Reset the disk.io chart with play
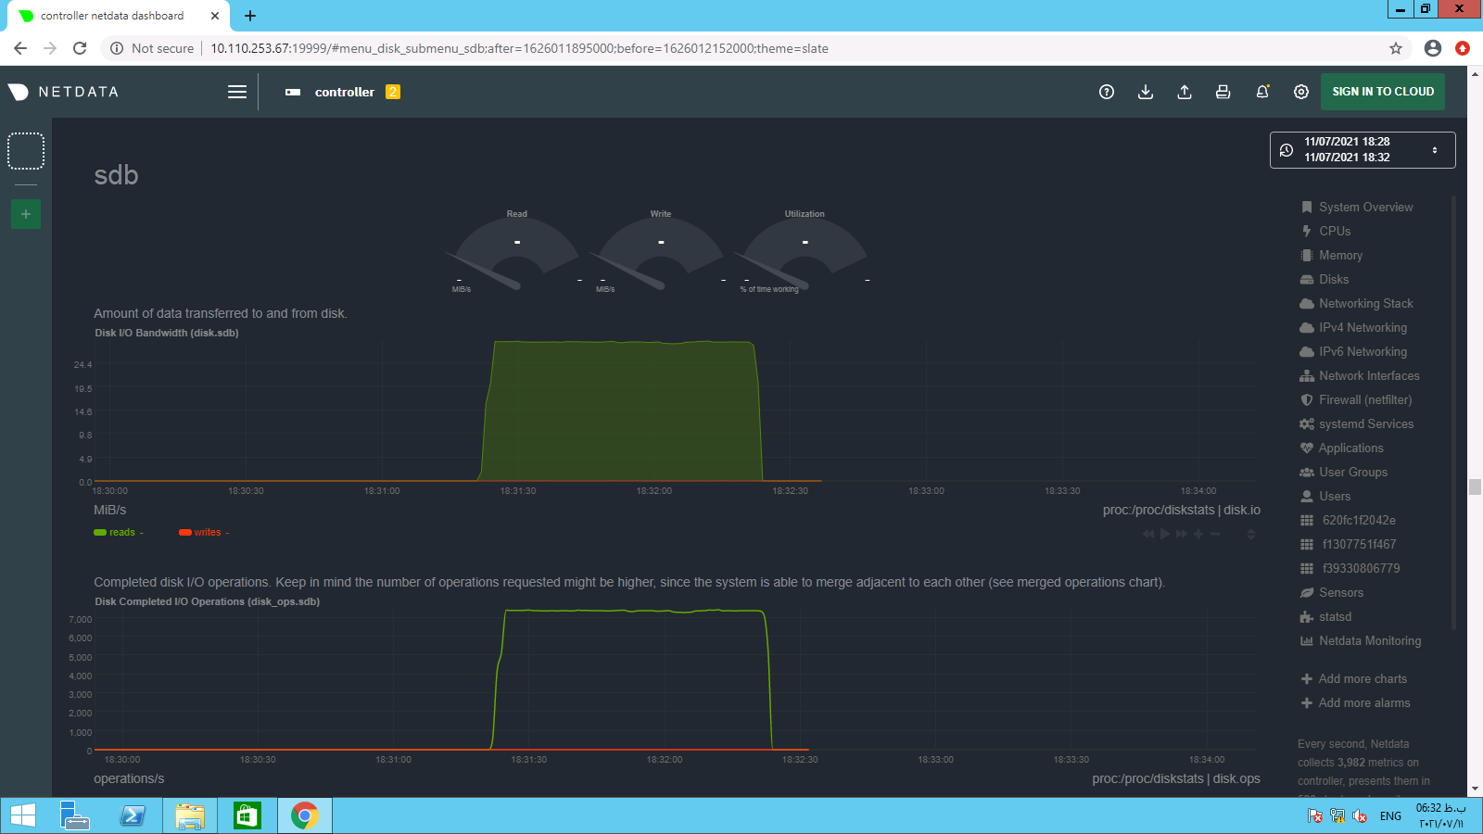1483x834 pixels. point(1165,534)
